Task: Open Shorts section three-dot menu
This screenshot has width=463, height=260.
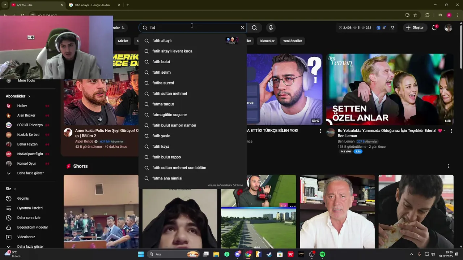Action: pyautogui.click(x=449, y=166)
